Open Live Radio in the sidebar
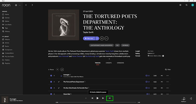Viewport: 196px width, 104px height. pyautogui.click(x=7, y=25)
